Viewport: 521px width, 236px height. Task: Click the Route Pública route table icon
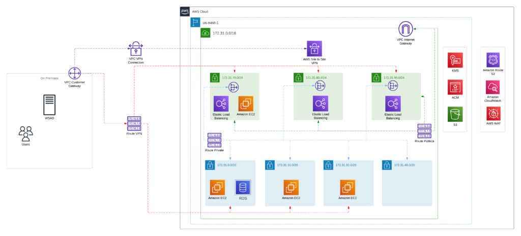click(424, 131)
